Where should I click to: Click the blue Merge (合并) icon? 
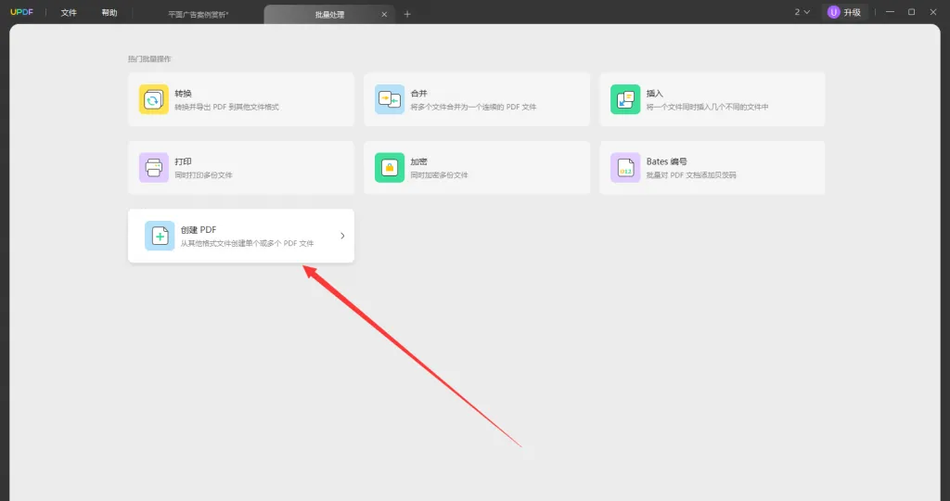tap(390, 99)
